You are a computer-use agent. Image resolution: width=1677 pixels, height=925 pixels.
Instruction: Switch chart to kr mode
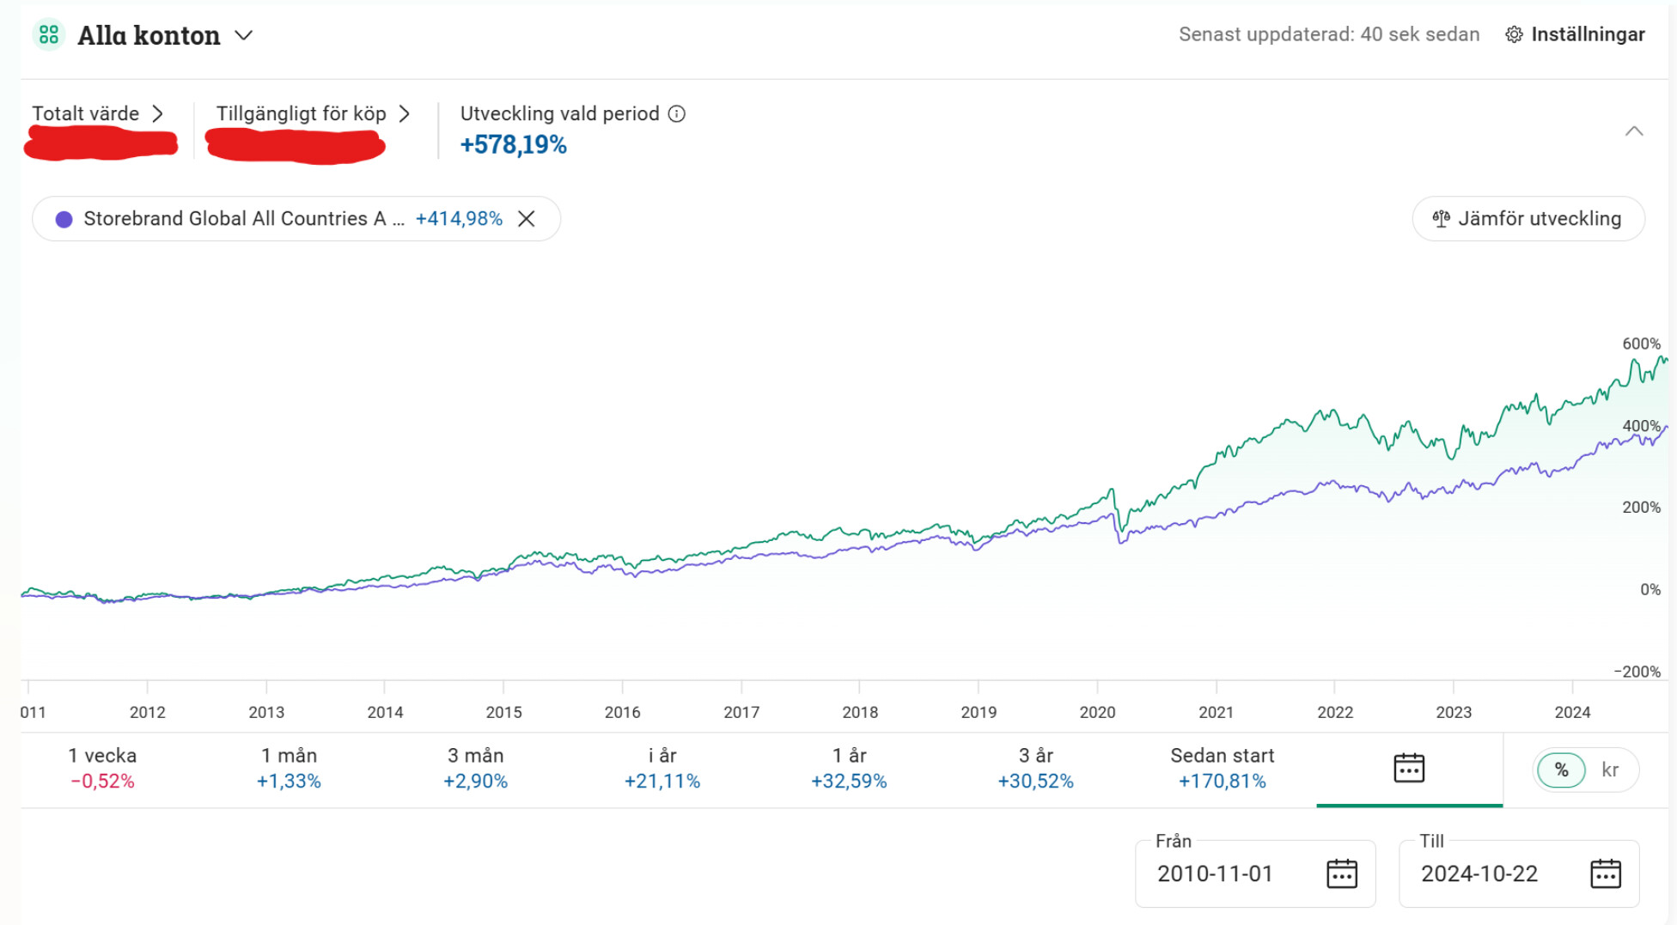(1610, 770)
